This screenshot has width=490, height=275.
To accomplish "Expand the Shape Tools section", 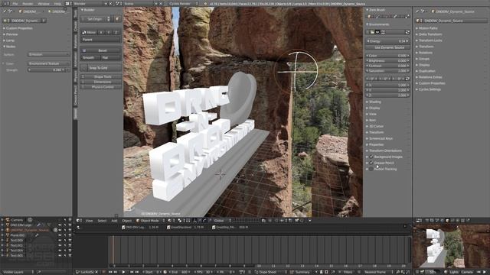I will tap(100, 76).
